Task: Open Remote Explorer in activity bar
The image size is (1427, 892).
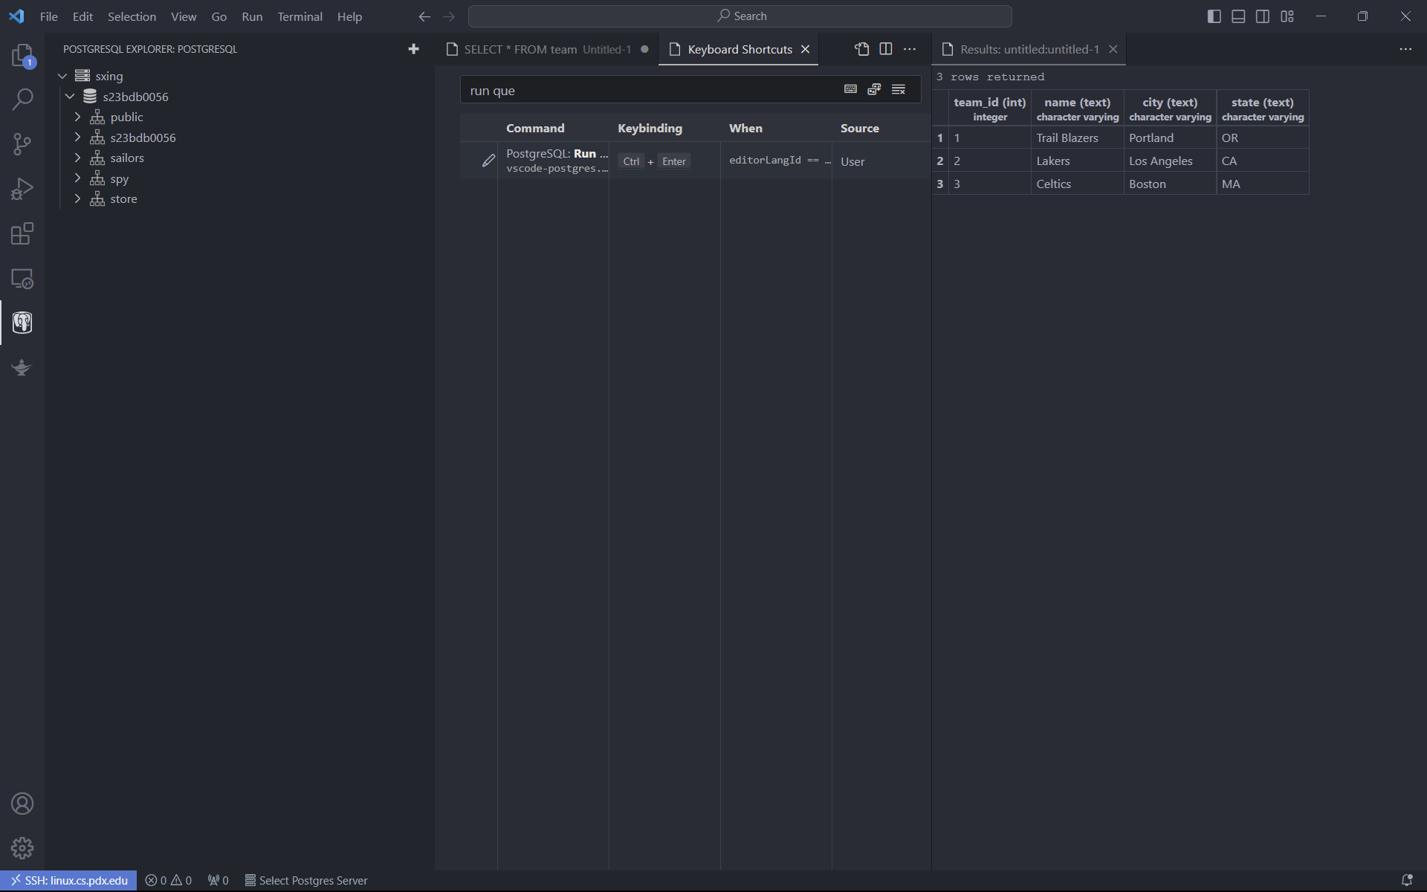Action: [x=22, y=279]
